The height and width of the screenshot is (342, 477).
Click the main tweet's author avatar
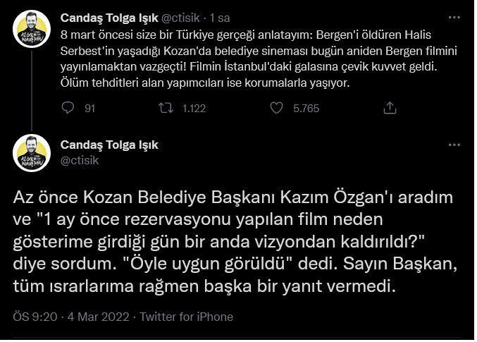32,153
